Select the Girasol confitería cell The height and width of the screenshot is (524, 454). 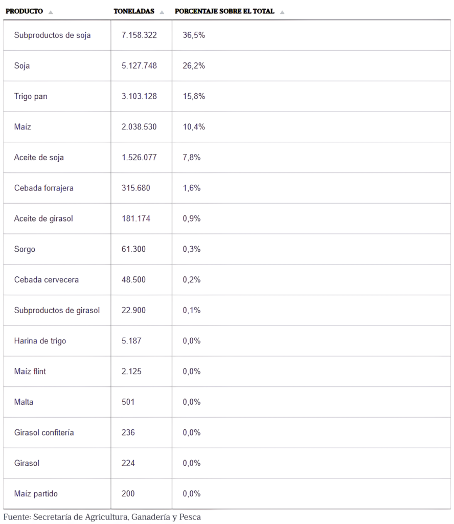[x=44, y=432]
